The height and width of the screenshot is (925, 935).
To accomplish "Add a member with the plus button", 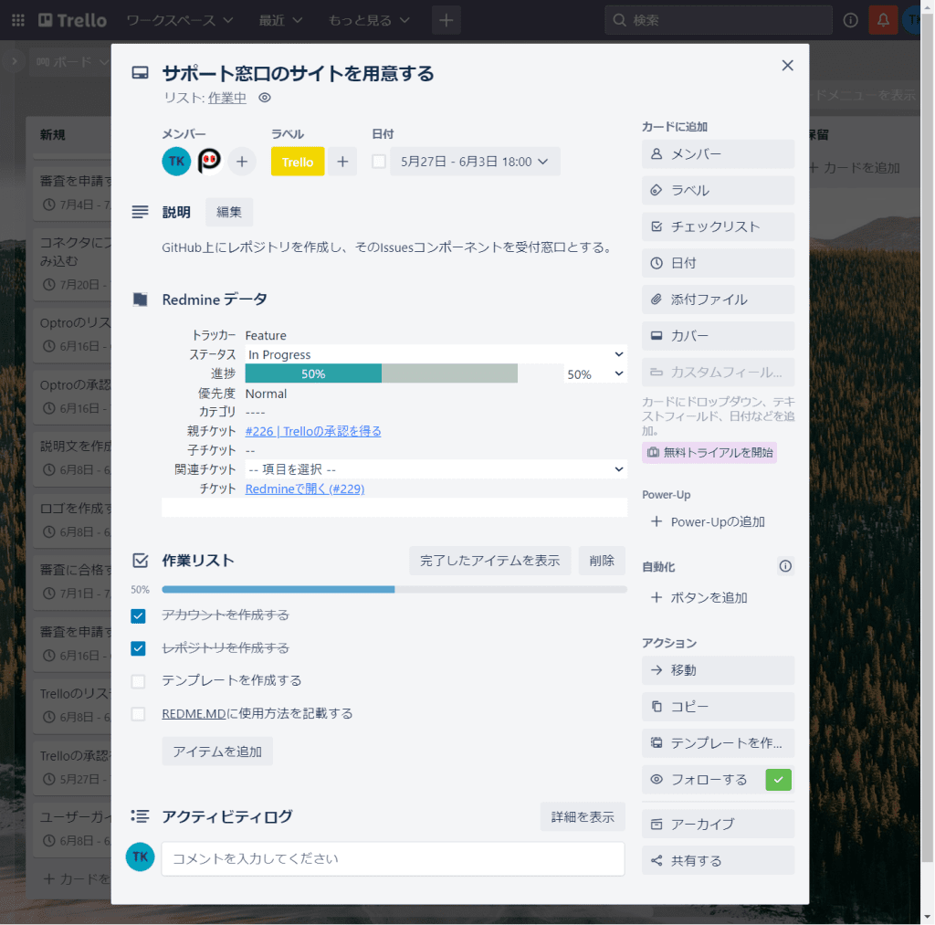I will pos(242,162).
